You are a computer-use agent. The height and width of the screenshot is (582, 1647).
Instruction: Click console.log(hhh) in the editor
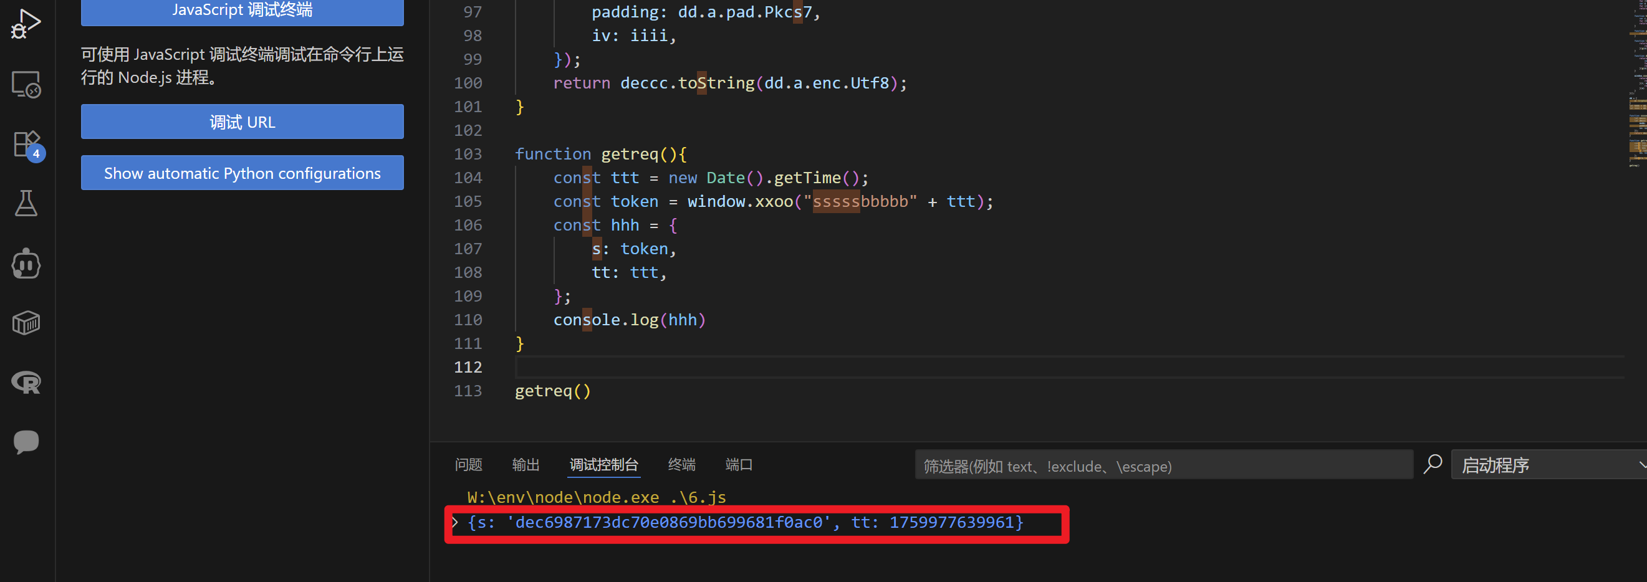(630, 320)
